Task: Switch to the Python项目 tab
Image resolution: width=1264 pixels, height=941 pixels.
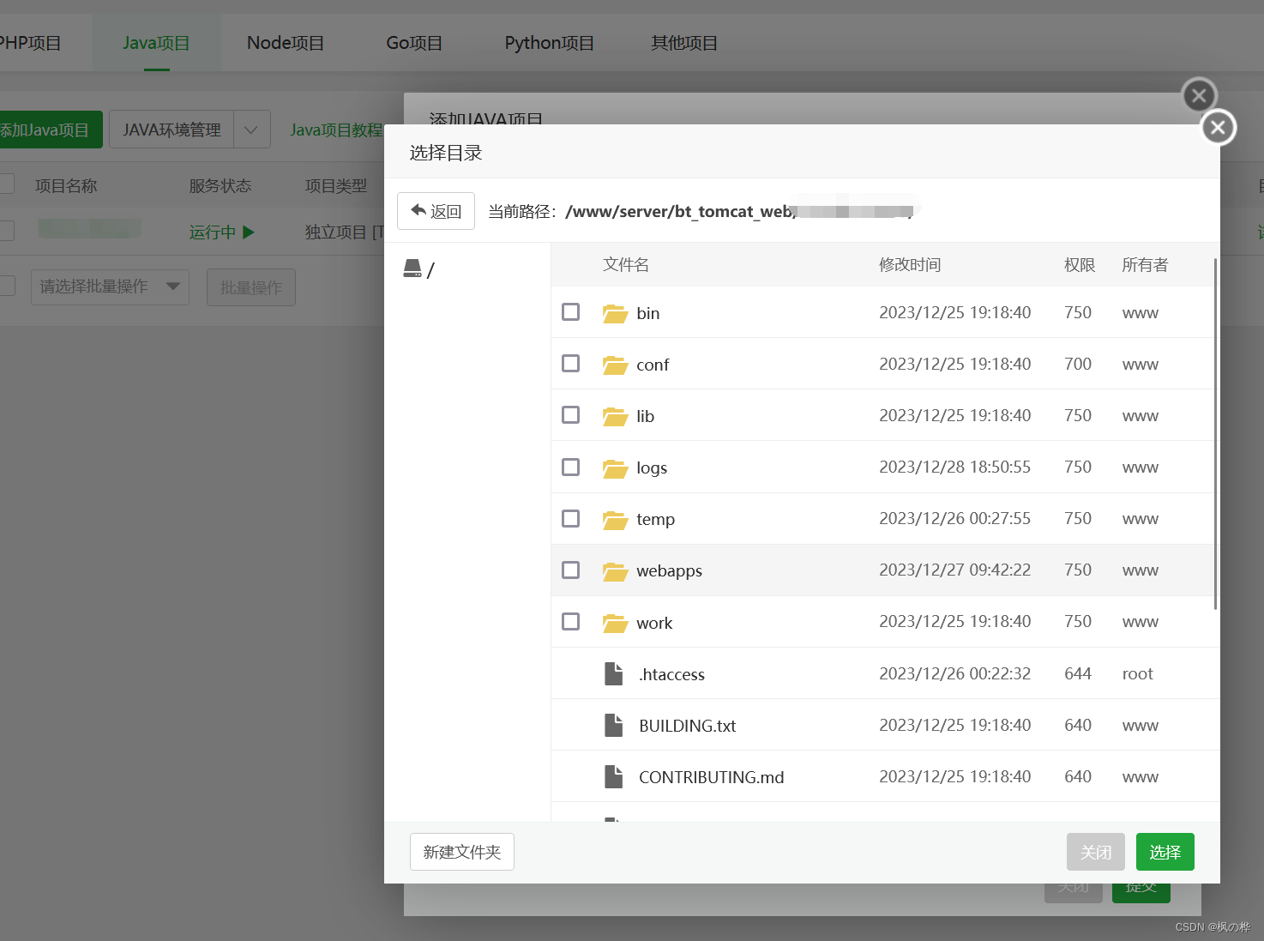Action: 550,43
